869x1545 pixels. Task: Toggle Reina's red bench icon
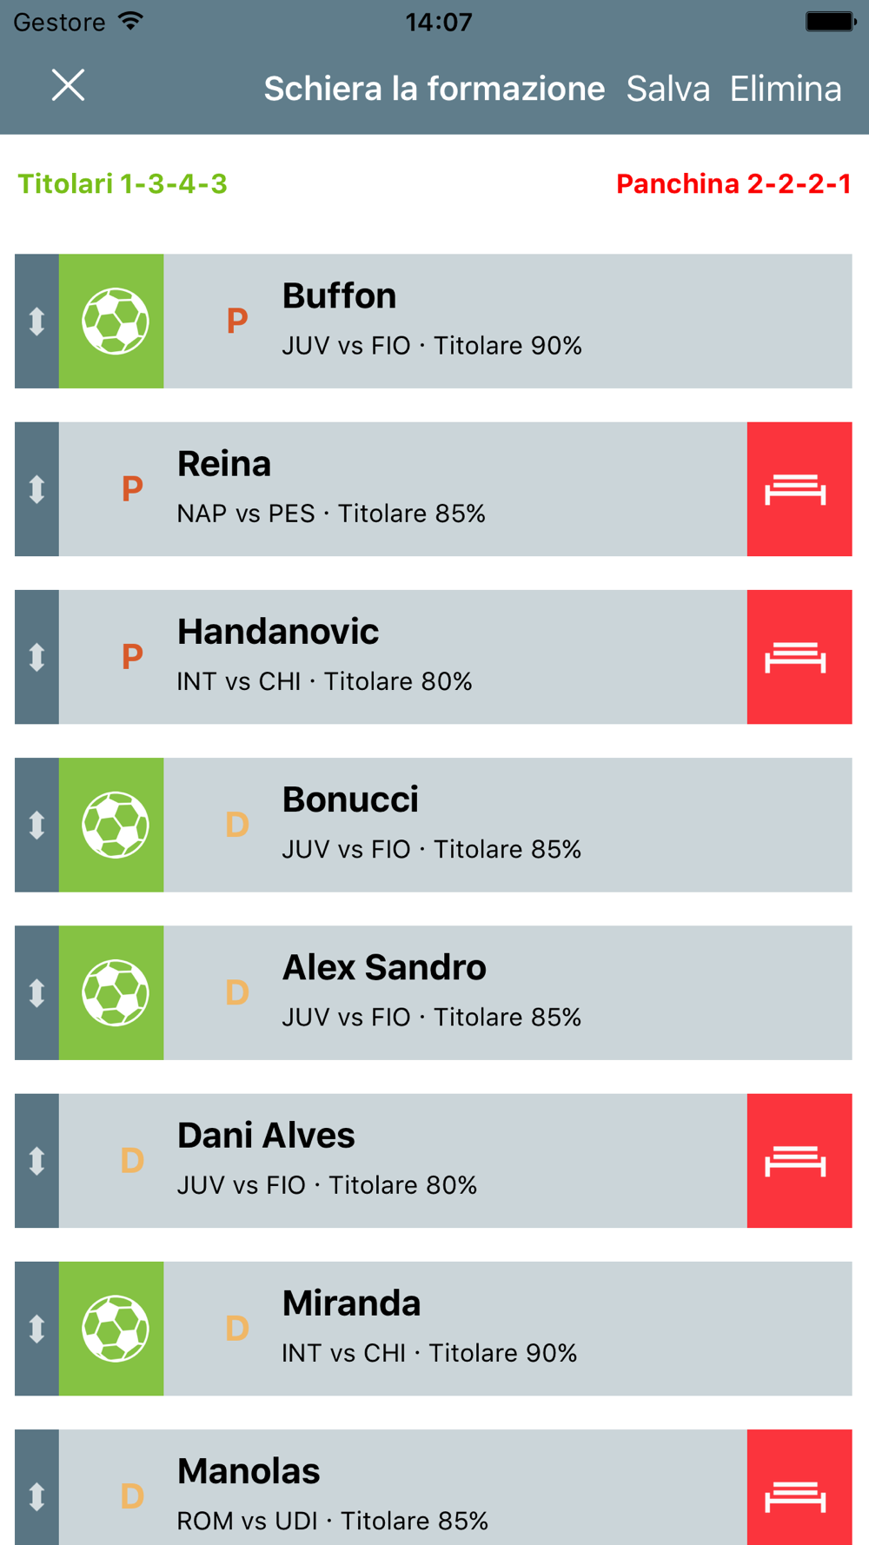click(799, 489)
